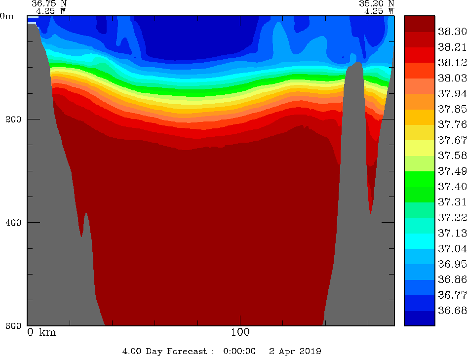Pick the bright red band between 38.12 and 38.21
Image resolution: width=467 pixels, height=356 pixels.
coord(419,55)
